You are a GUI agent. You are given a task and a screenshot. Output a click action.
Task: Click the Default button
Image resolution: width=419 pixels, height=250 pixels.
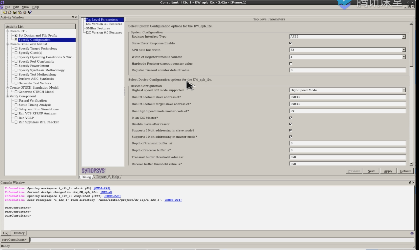[405, 171]
